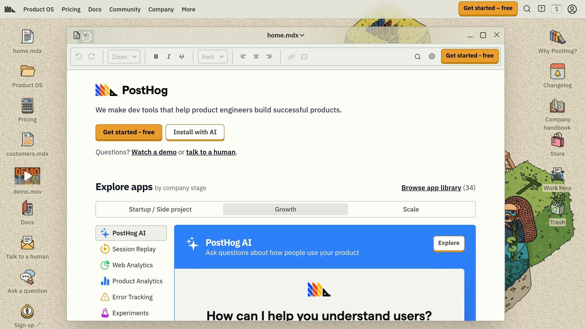Open the comment bubble icon
Image resolution: width=585 pixels, height=329 pixels.
pos(304,57)
